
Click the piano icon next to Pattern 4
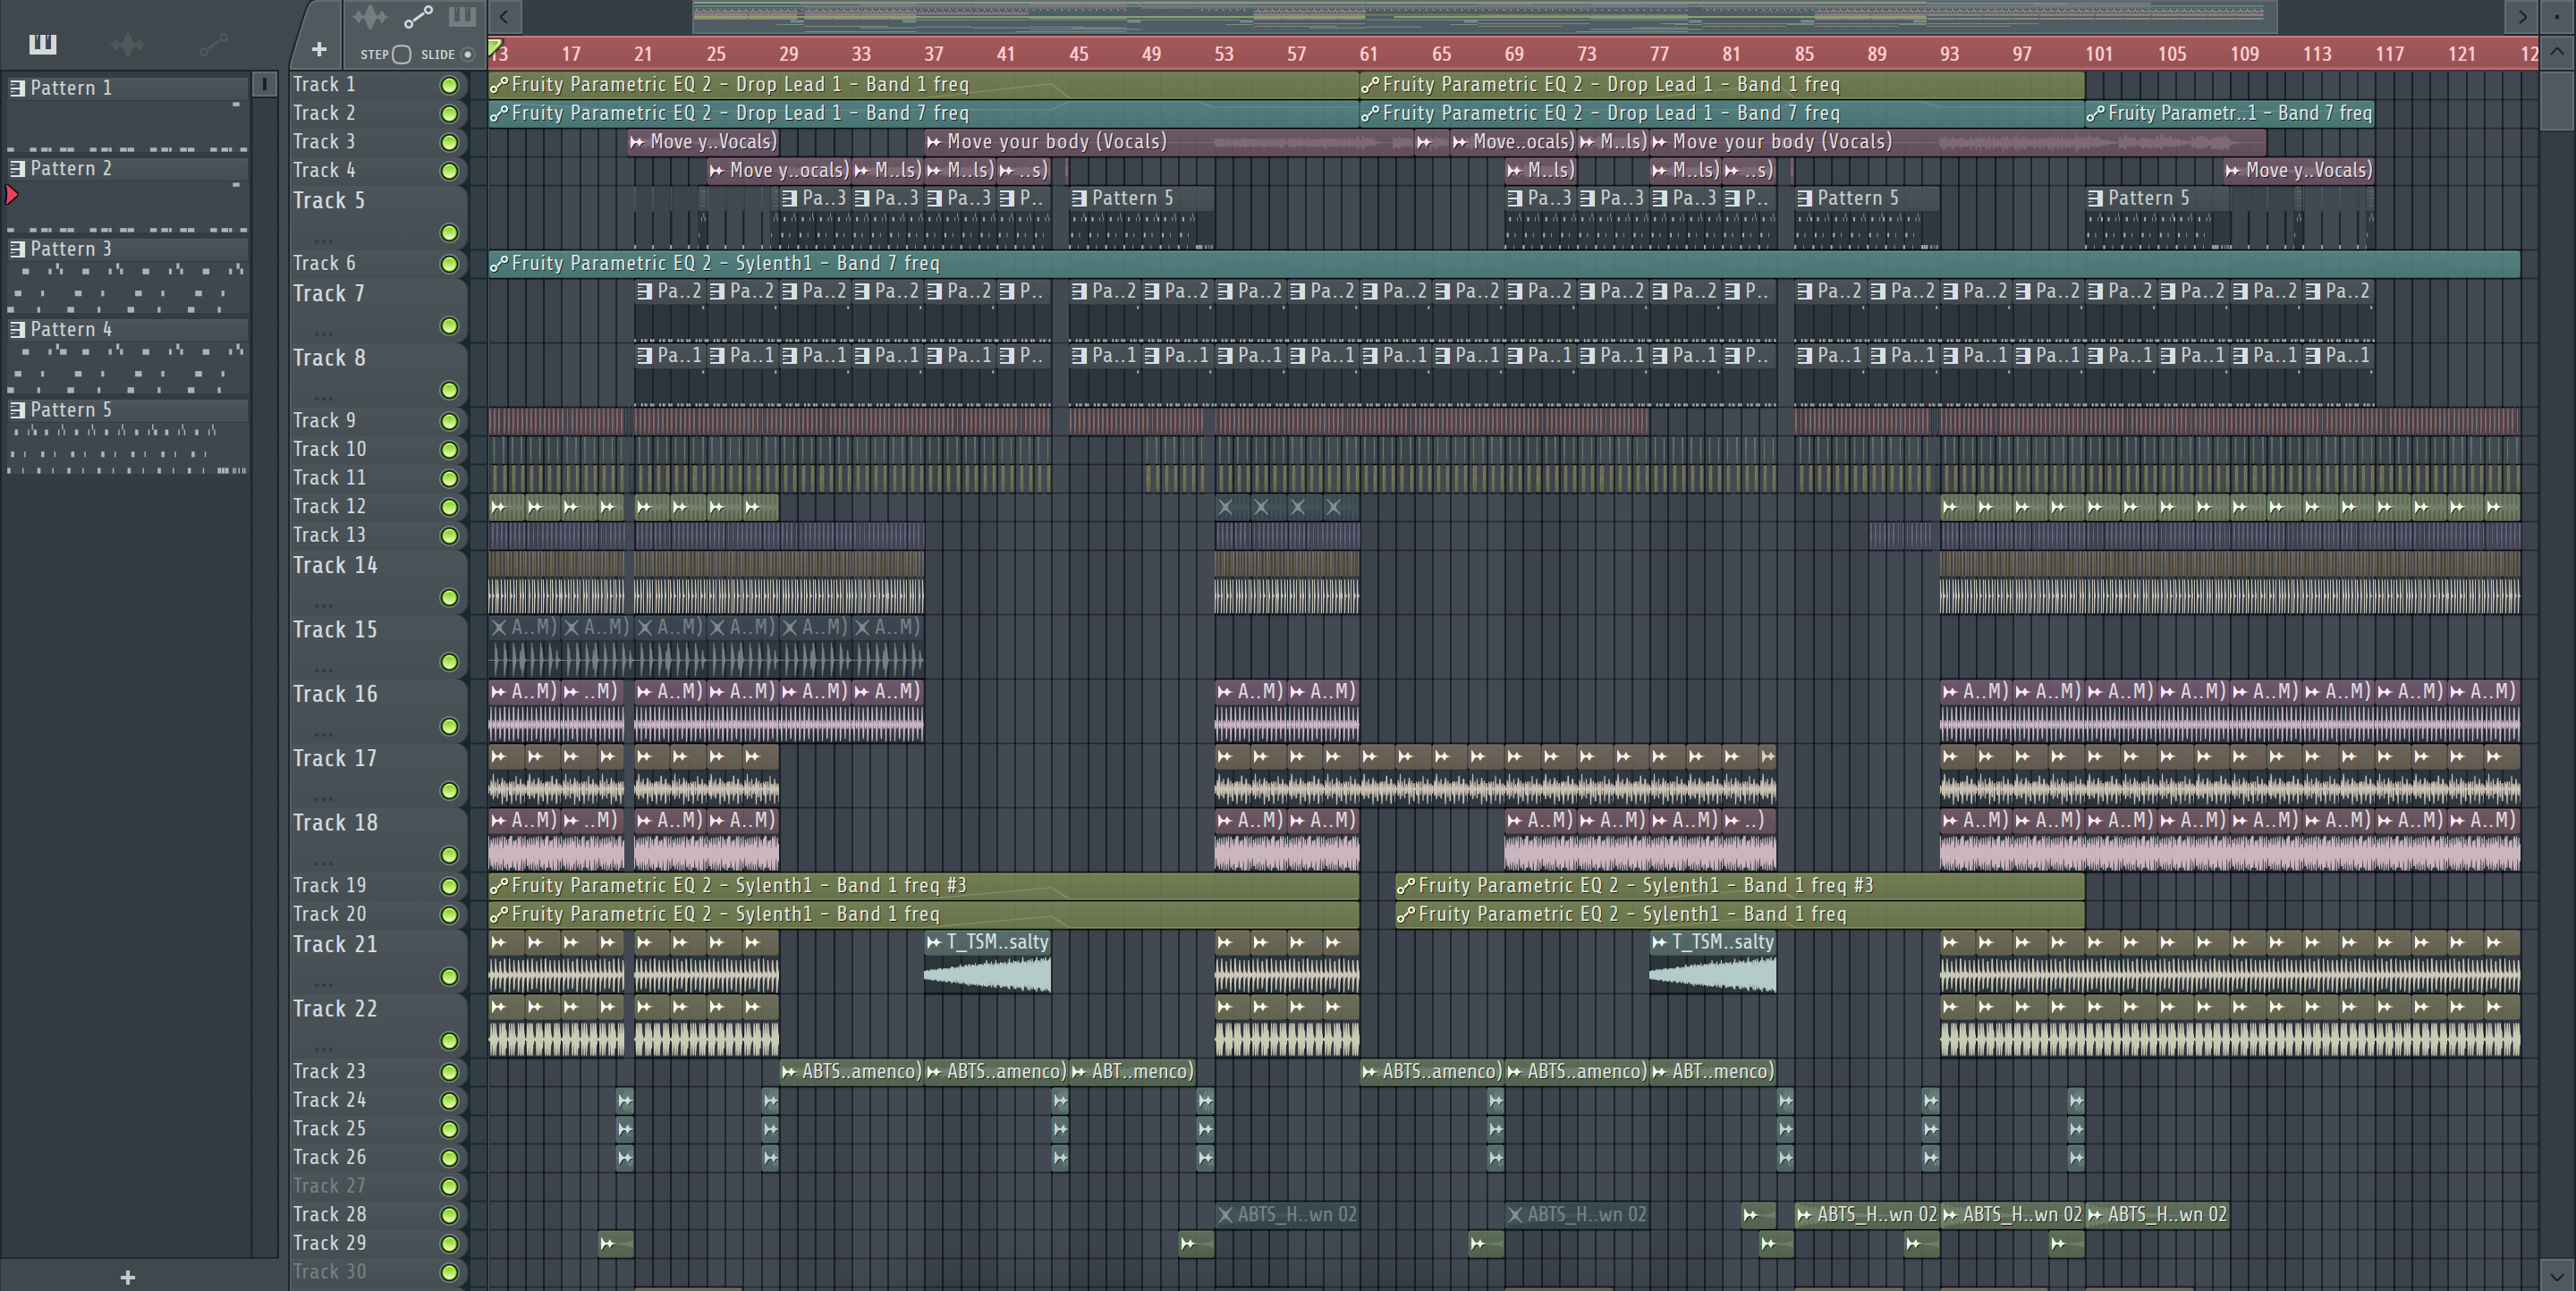coord(17,330)
